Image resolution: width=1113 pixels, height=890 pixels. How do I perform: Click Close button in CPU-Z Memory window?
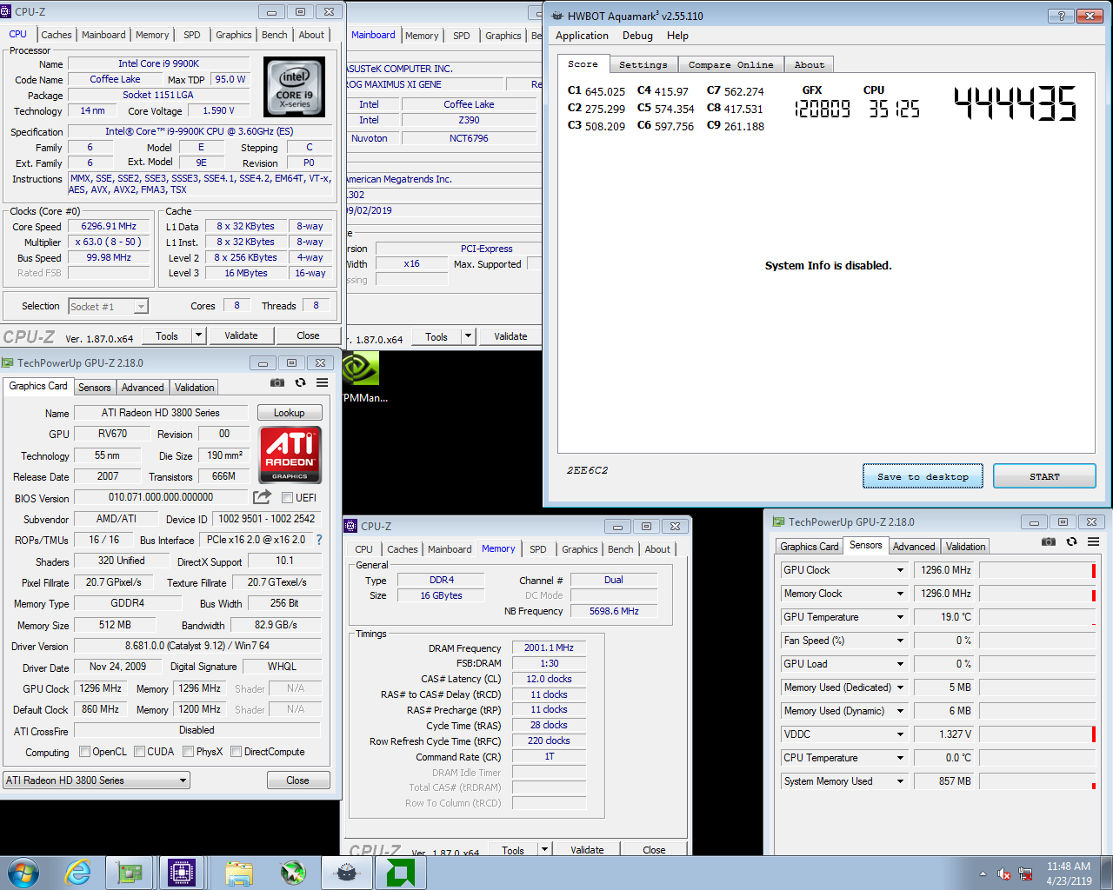(654, 849)
